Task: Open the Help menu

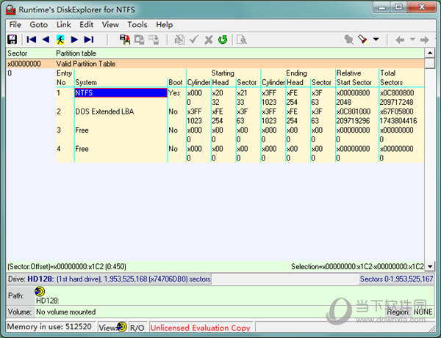Action: [x=165, y=25]
